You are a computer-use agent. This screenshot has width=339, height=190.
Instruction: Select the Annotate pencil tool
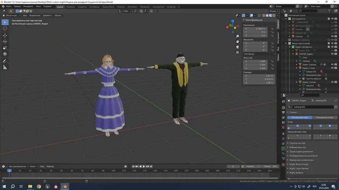5,61
